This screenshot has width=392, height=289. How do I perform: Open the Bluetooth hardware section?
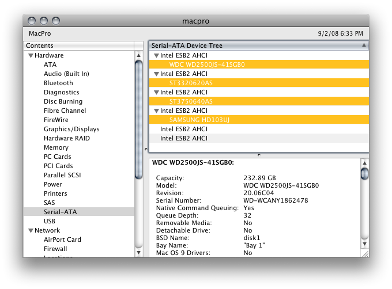tap(58, 83)
